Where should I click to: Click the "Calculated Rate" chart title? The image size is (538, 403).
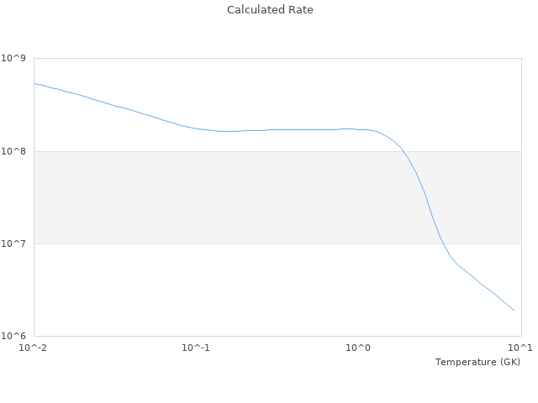(x=270, y=10)
